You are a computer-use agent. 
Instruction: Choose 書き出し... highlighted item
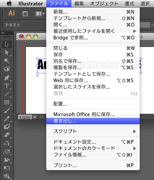[x=93, y=121]
